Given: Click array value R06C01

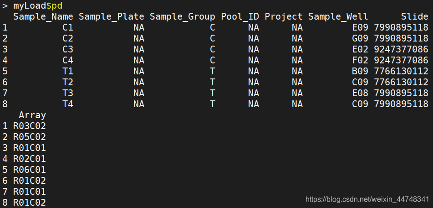Looking at the screenshot, I should (x=29, y=170).
